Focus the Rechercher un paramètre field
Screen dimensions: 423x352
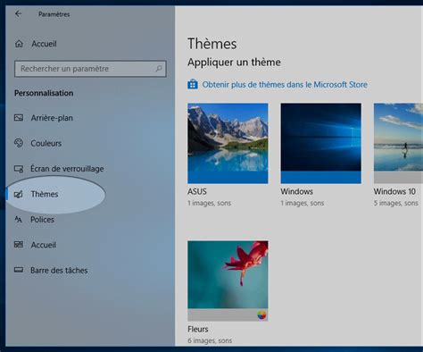[90, 69]
